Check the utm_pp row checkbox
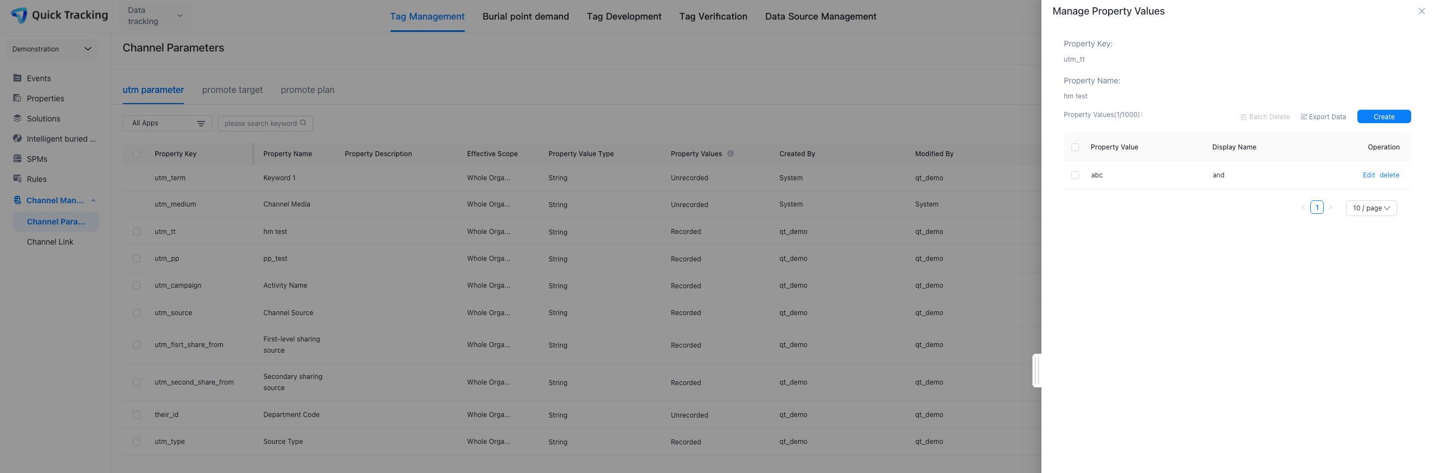 [137, 259]
